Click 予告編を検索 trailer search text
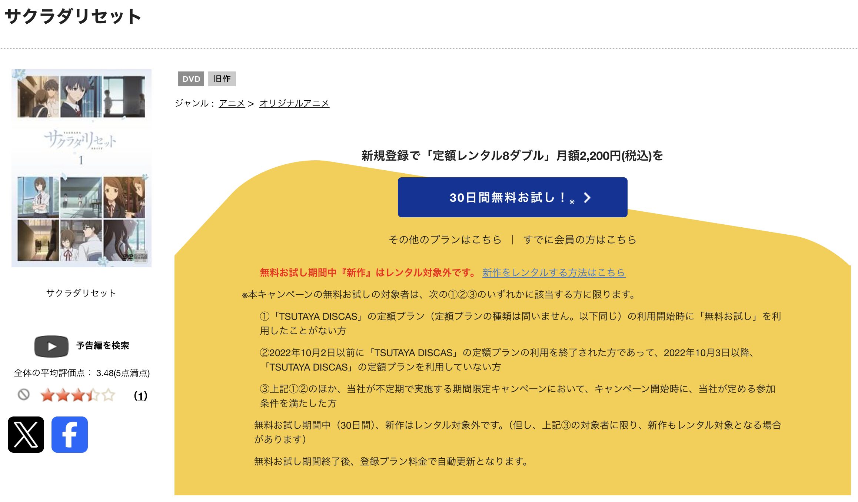Viewport: 858px width, 502px height. click(x=103, y=346)
